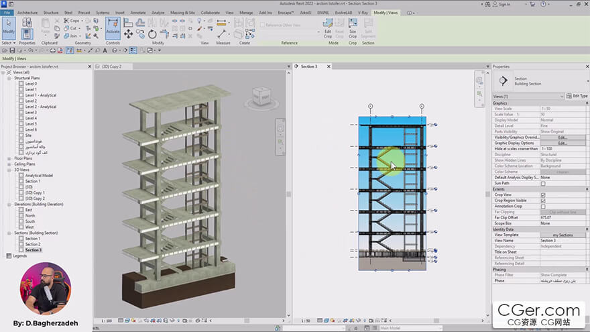590x332 pixels.
Task: Toggle the Crop View checkbox
Action: (x=543, y=195)
